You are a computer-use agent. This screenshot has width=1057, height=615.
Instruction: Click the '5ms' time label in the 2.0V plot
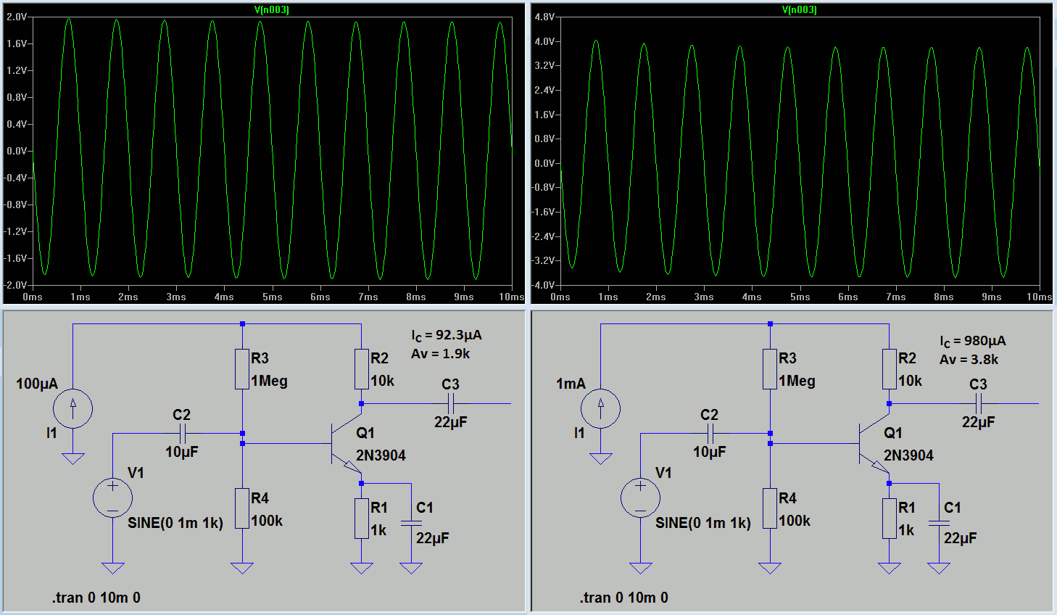coord(273,297)
